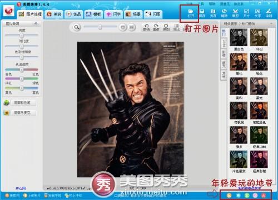278x200 pixels.
Task: Click the magnifier zoom icon
Action: [x=77, y=27]
